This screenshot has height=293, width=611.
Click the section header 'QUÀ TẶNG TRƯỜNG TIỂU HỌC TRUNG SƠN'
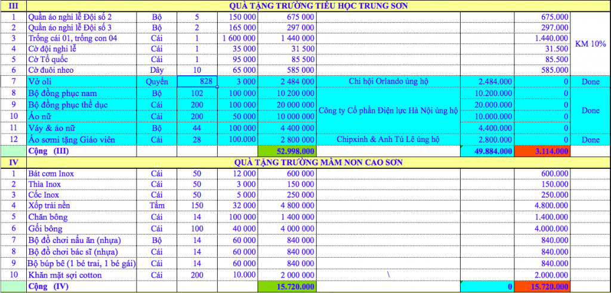[x=319, y=6]
